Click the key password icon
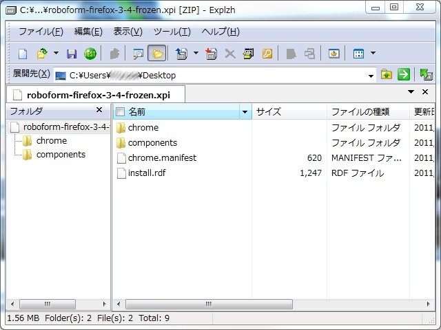The image size is (441, 330). point(267,54)
